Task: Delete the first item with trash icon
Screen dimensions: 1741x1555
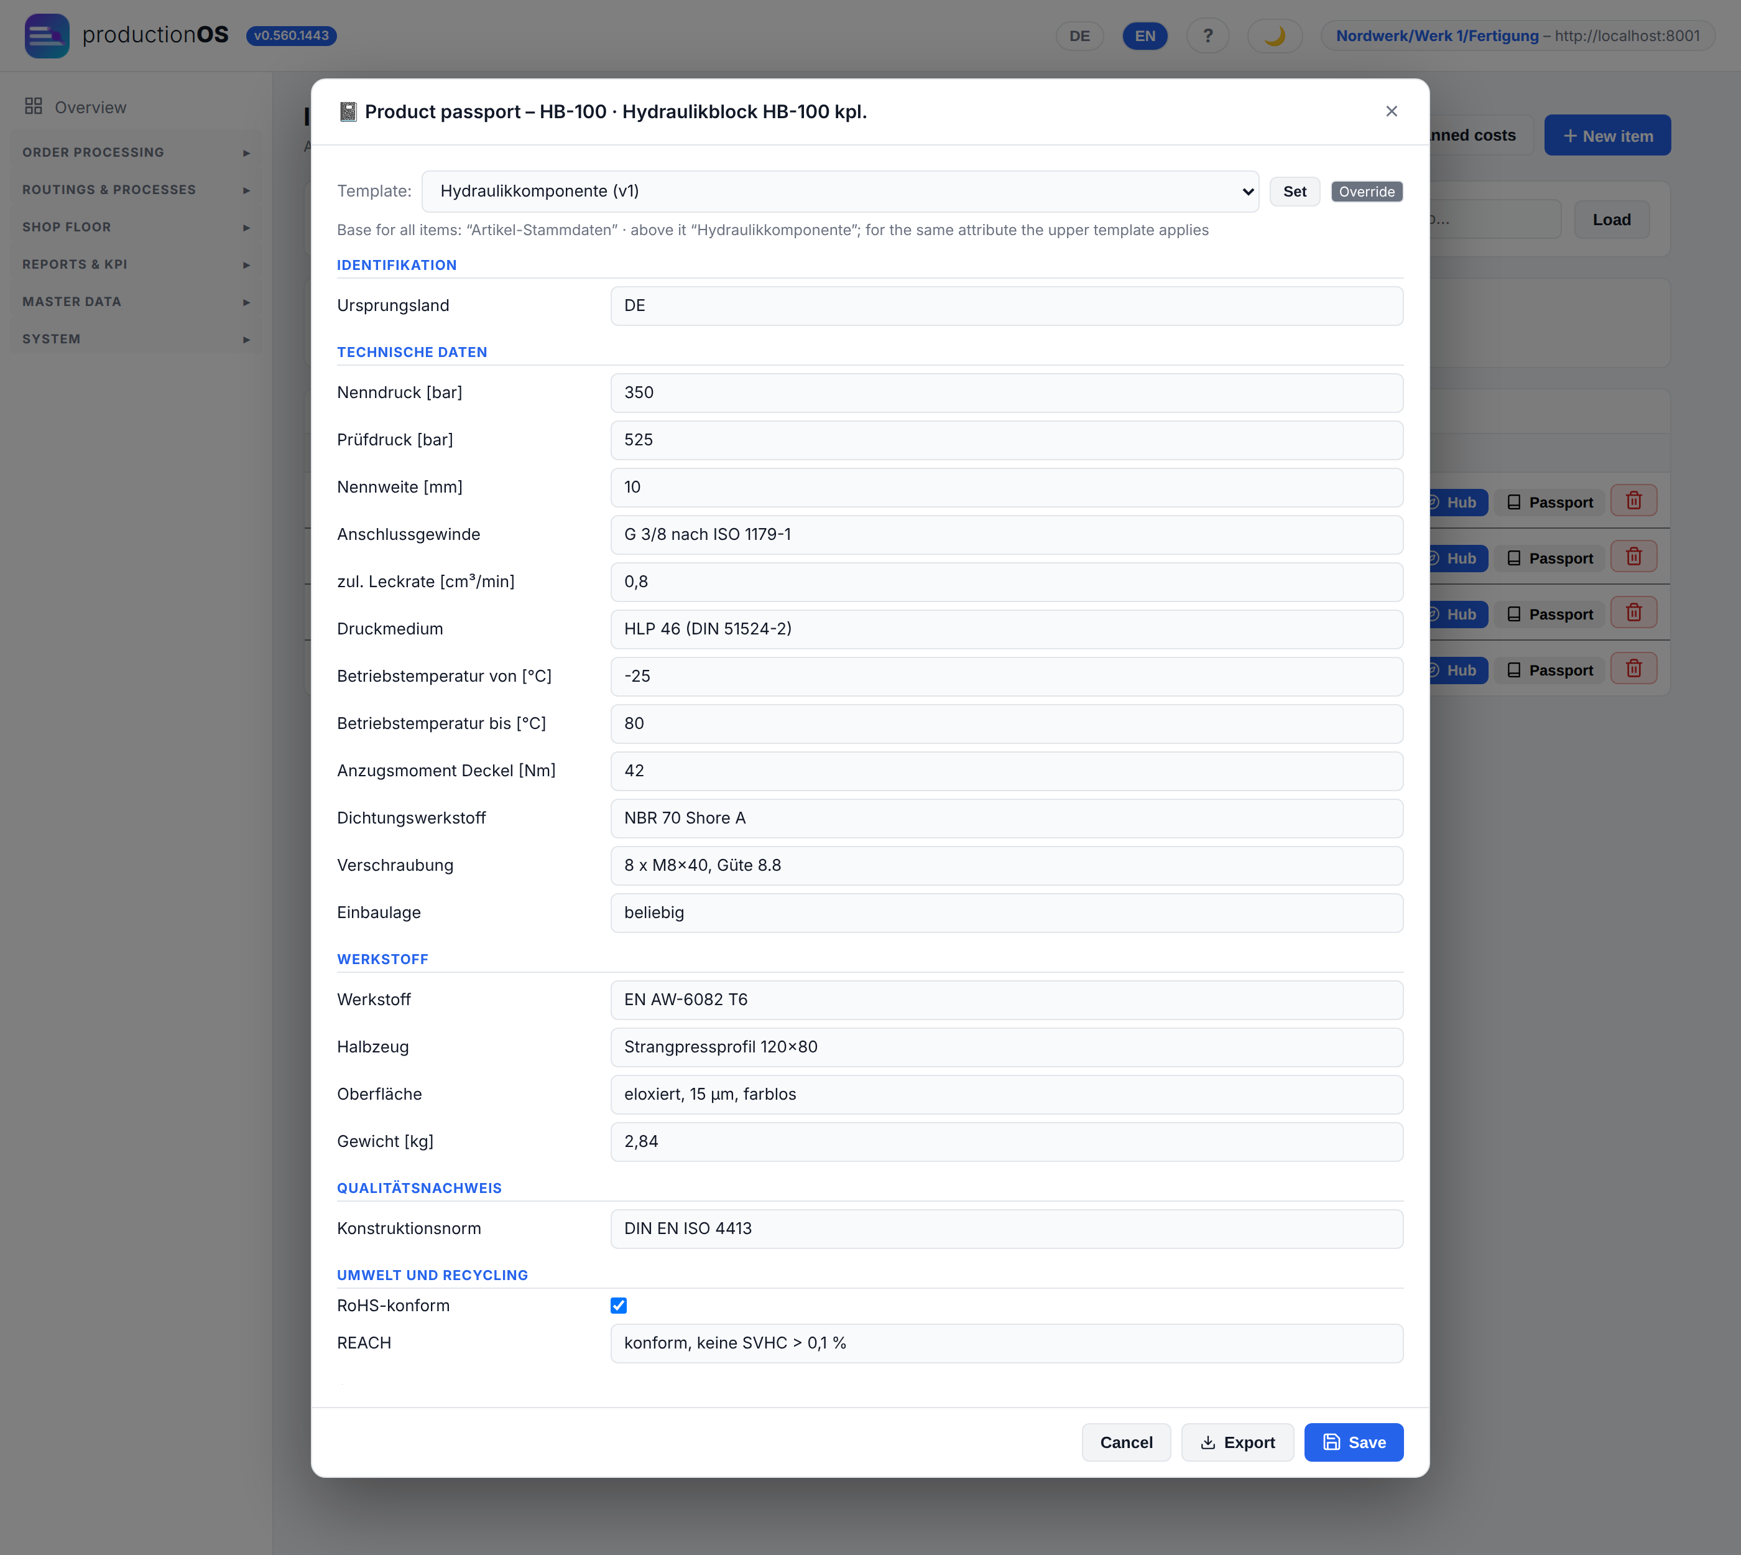Action: coord(1633,501)
